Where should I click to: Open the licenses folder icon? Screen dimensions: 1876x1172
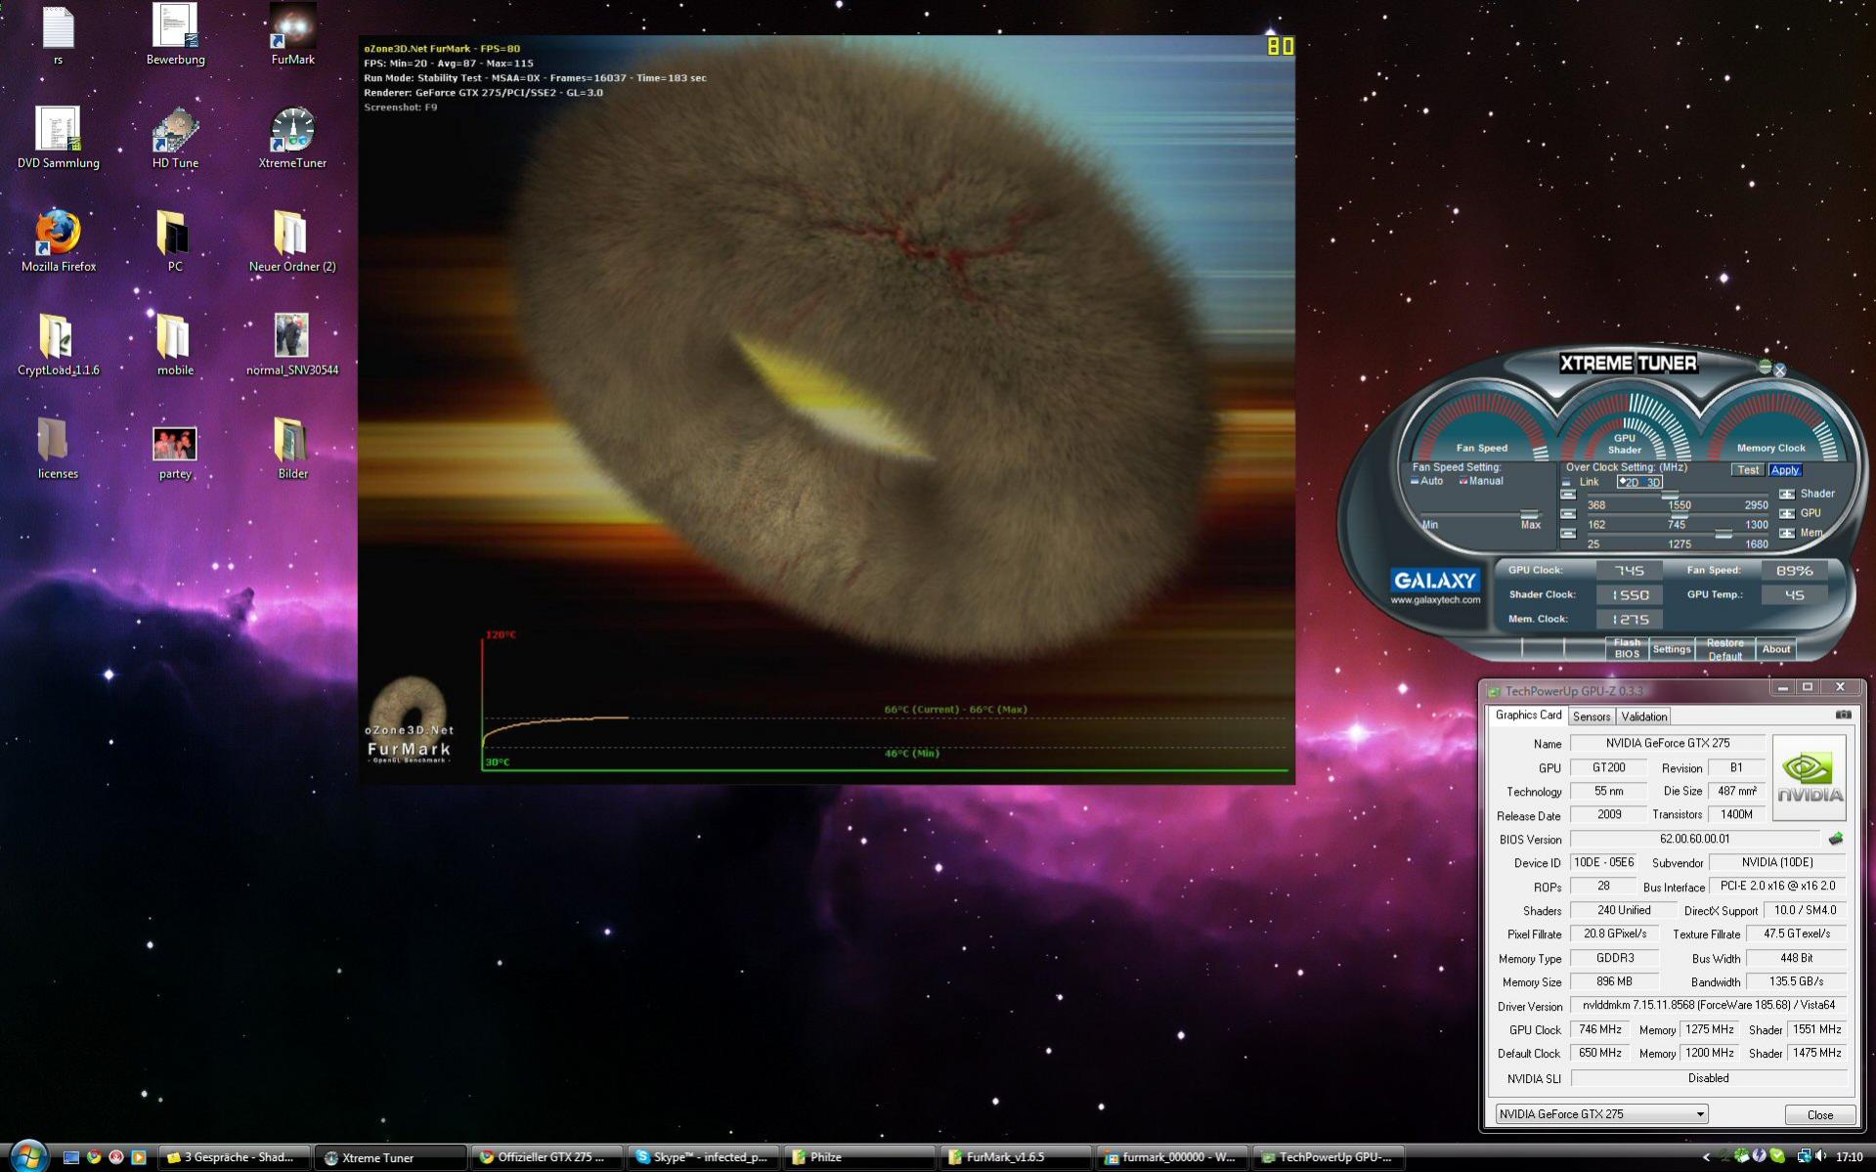[59, 448]
